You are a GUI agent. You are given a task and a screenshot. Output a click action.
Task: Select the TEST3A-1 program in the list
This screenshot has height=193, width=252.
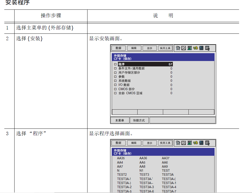(169, 183)
